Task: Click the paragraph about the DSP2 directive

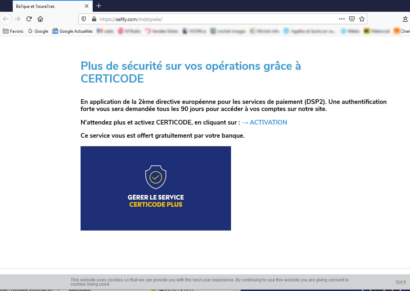Action: click(234, 105)
